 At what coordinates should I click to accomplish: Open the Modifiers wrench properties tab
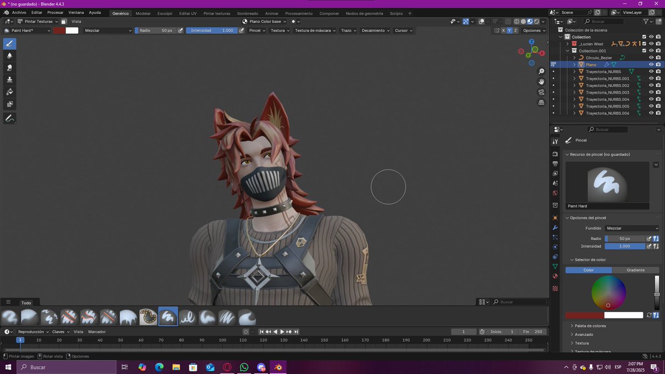click(555, 228)
